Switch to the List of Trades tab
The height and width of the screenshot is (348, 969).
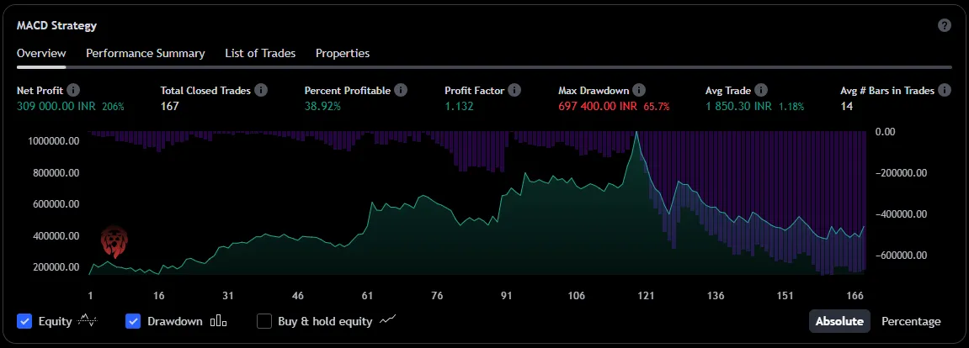pos(260,53)
